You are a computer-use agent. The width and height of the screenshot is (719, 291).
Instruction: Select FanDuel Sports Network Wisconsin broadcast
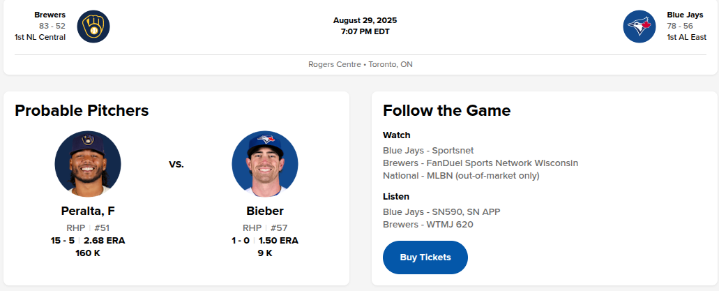coord(480,163)
